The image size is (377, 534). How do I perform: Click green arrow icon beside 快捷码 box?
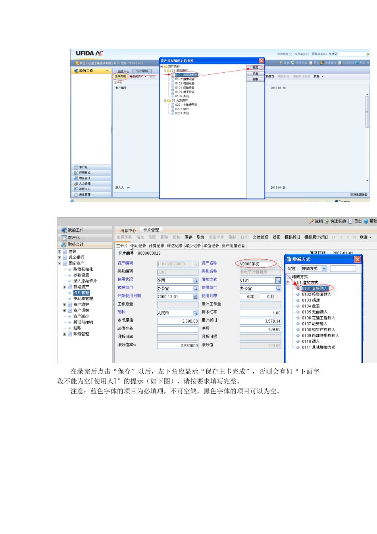click(x=367, y=54)
